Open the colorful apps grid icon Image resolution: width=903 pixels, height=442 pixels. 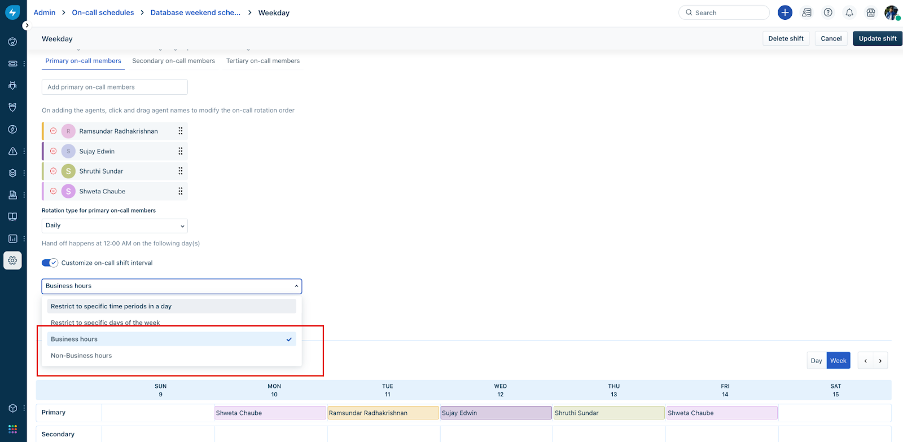(12, 430)
